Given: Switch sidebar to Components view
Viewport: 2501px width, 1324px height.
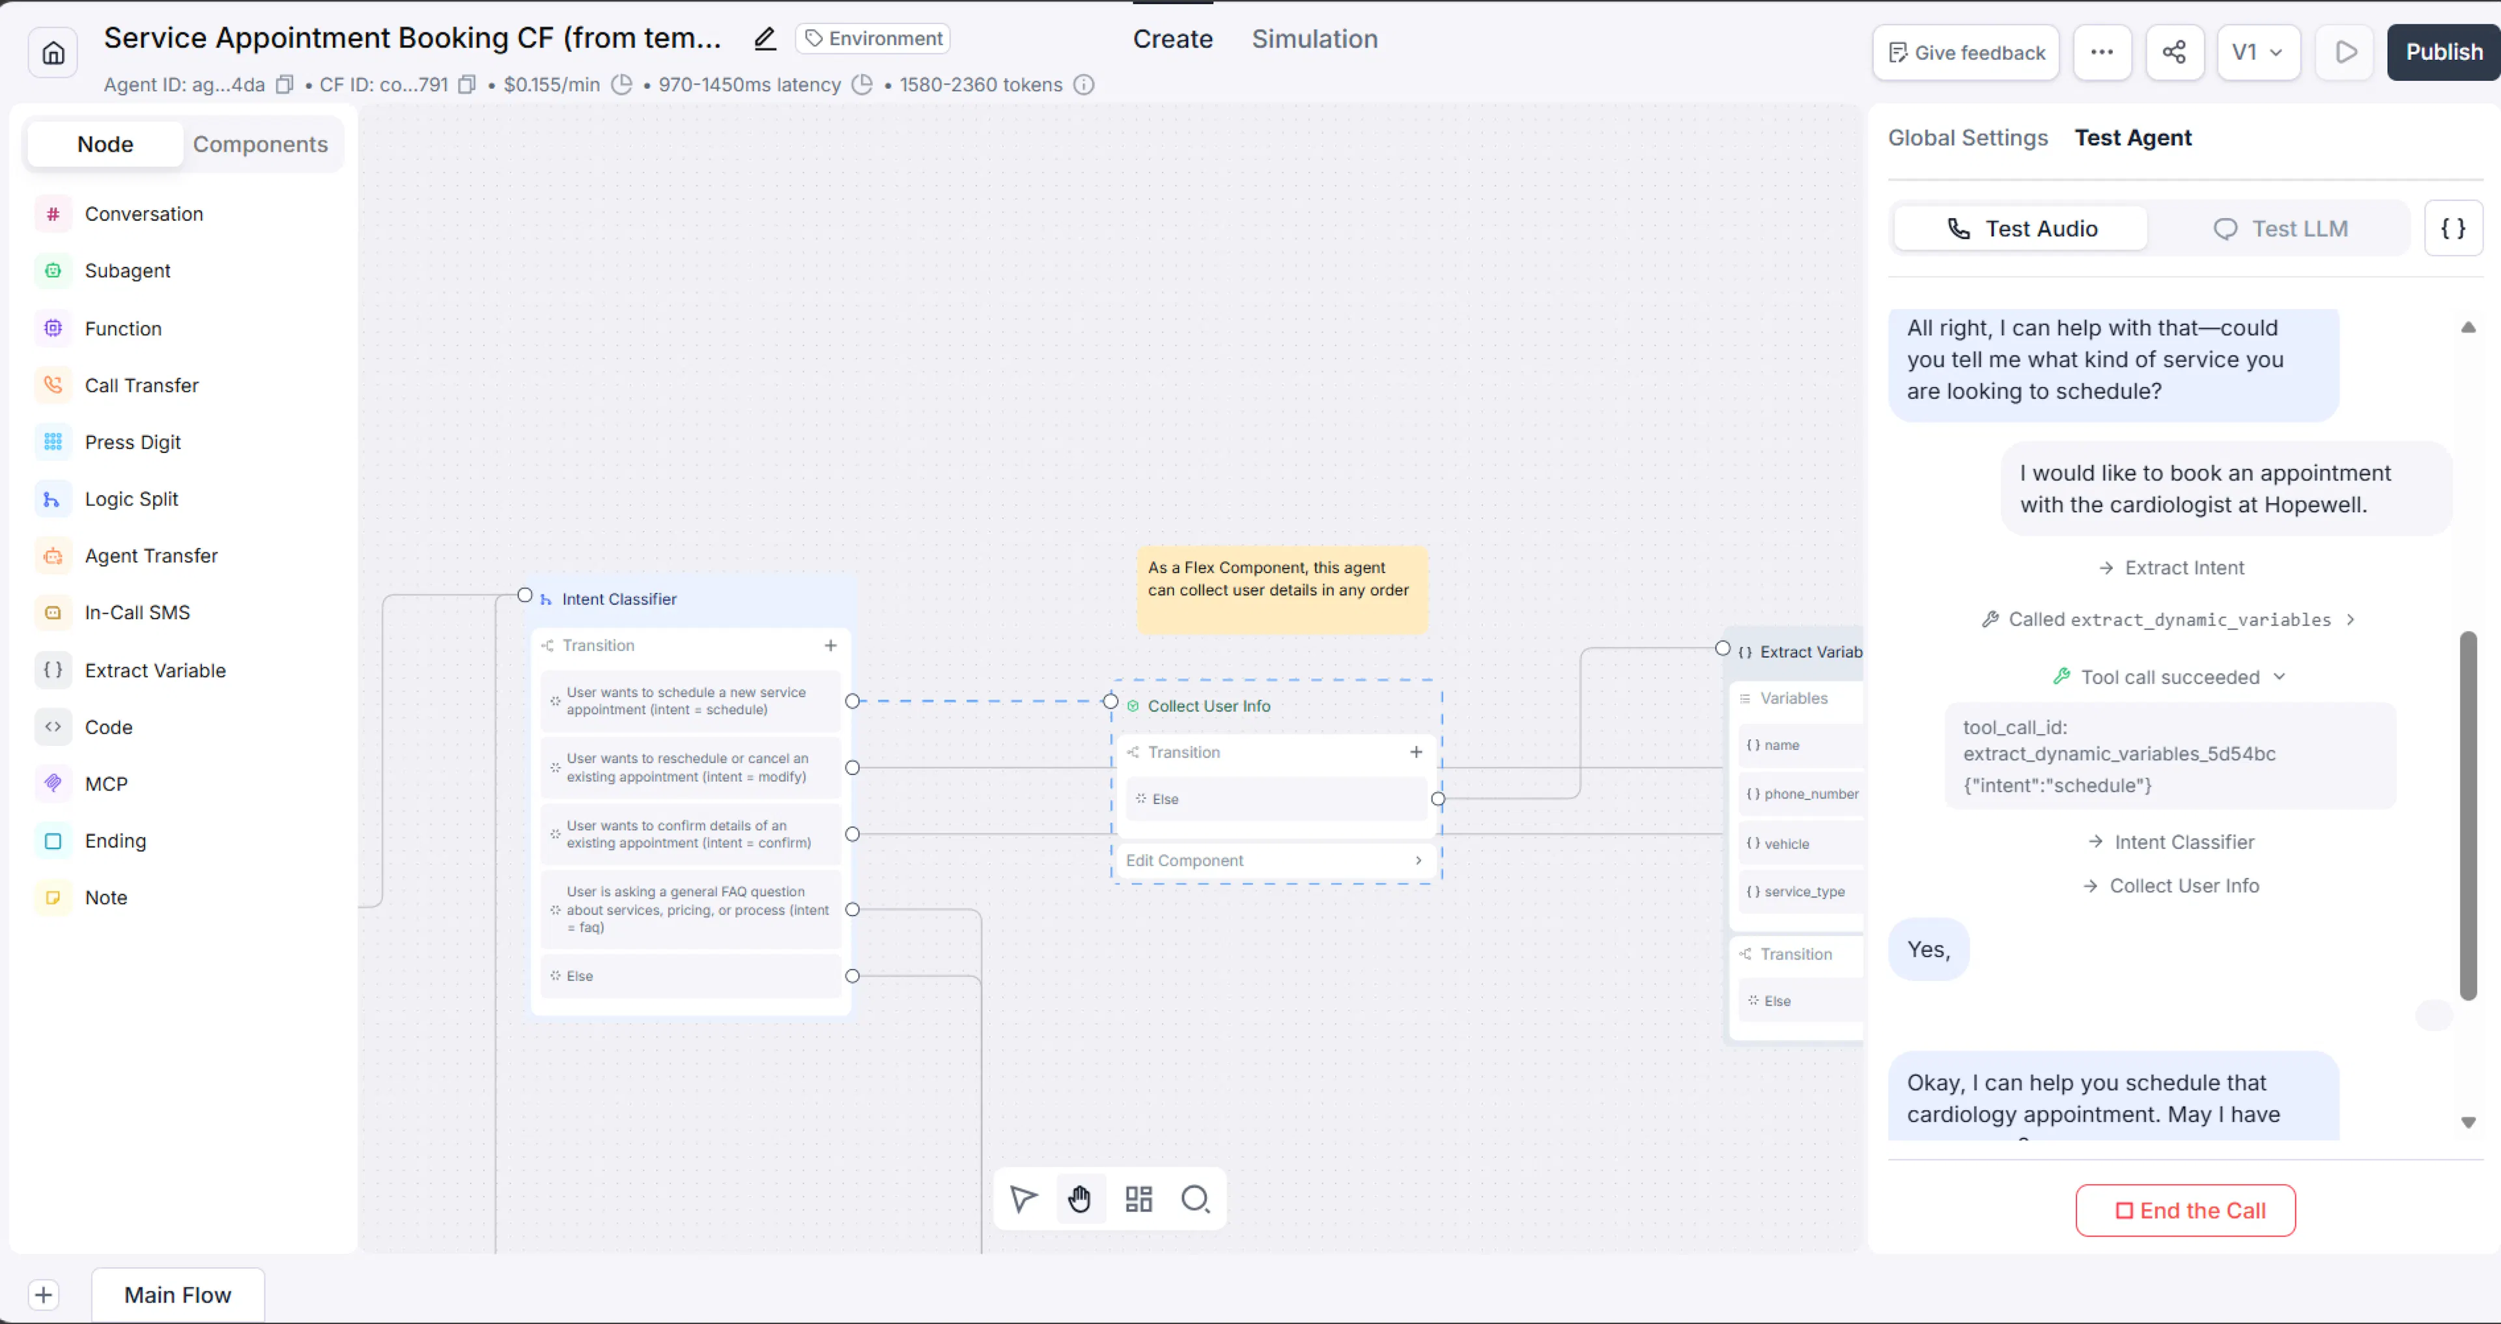Looking at the screenshot, I should [x=261, y=144].
